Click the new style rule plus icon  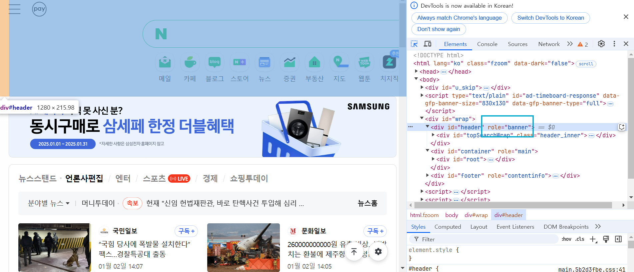593,239
